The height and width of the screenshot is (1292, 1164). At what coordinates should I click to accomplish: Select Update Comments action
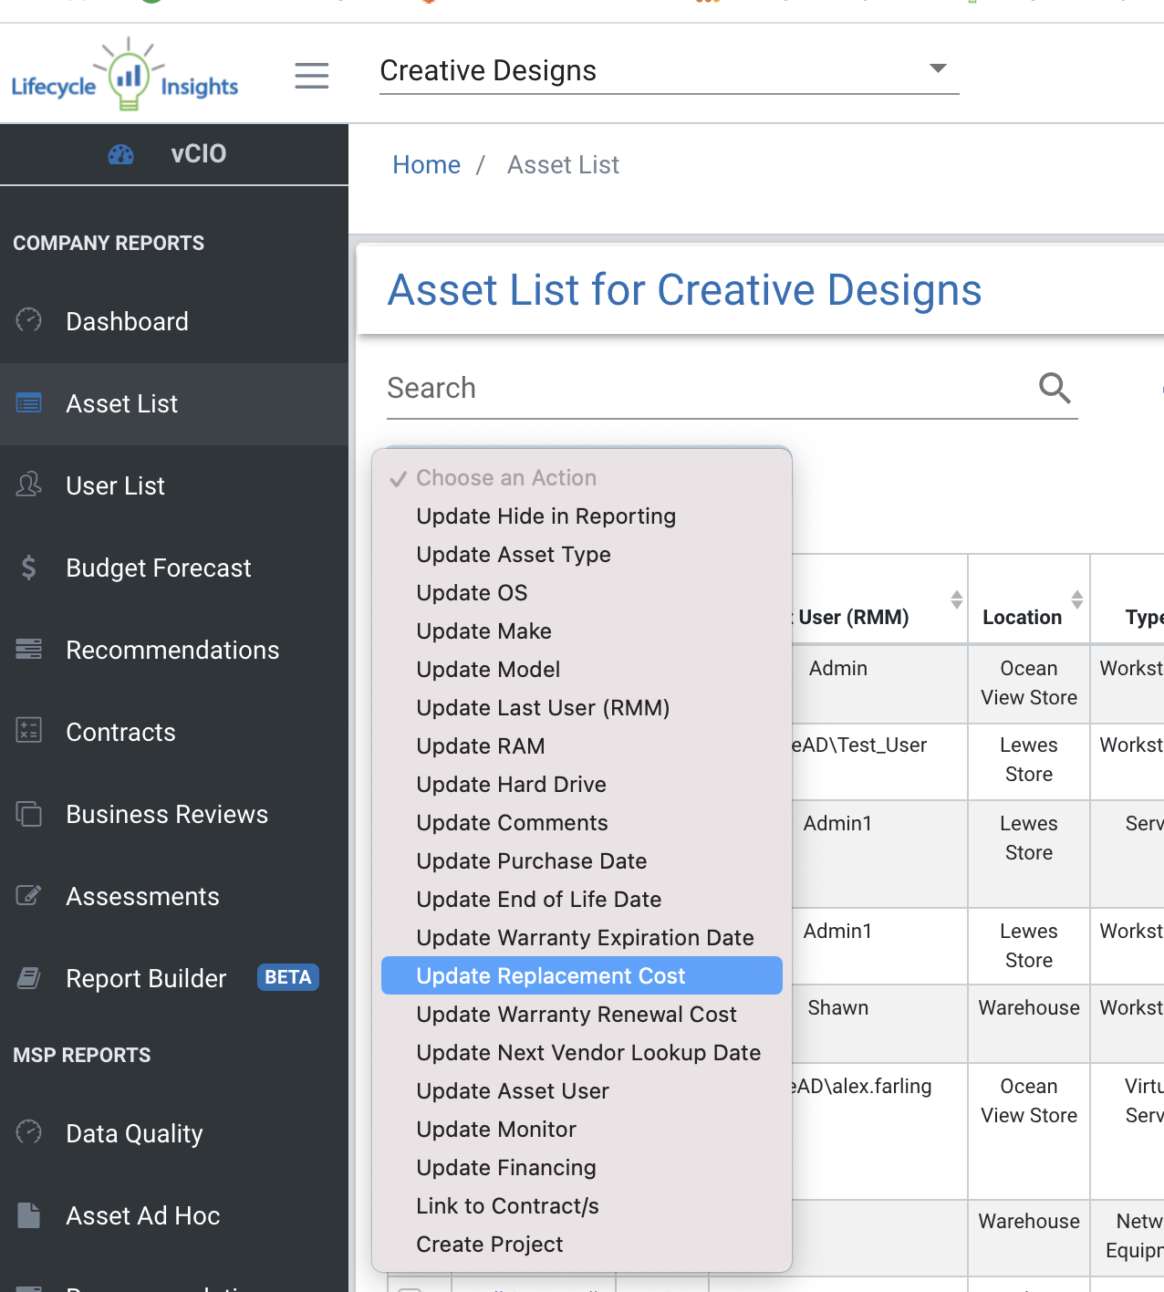coord(582,823)
